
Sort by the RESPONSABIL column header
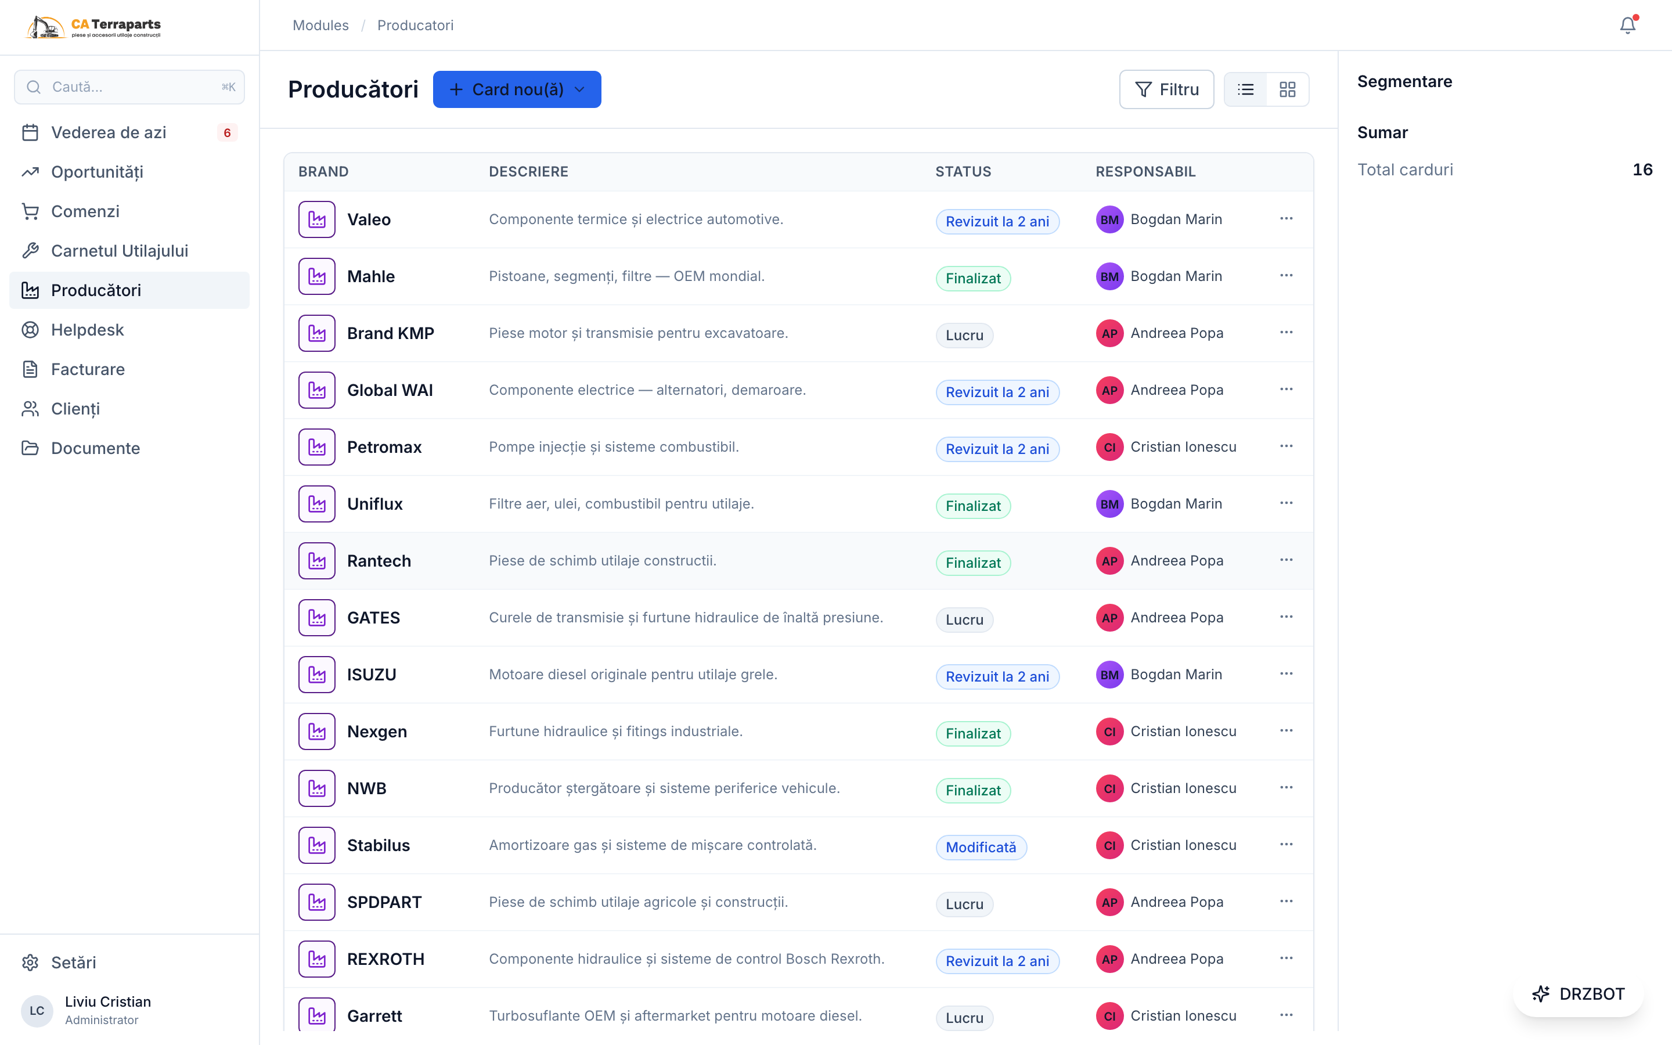click(x=1145, y=172)
